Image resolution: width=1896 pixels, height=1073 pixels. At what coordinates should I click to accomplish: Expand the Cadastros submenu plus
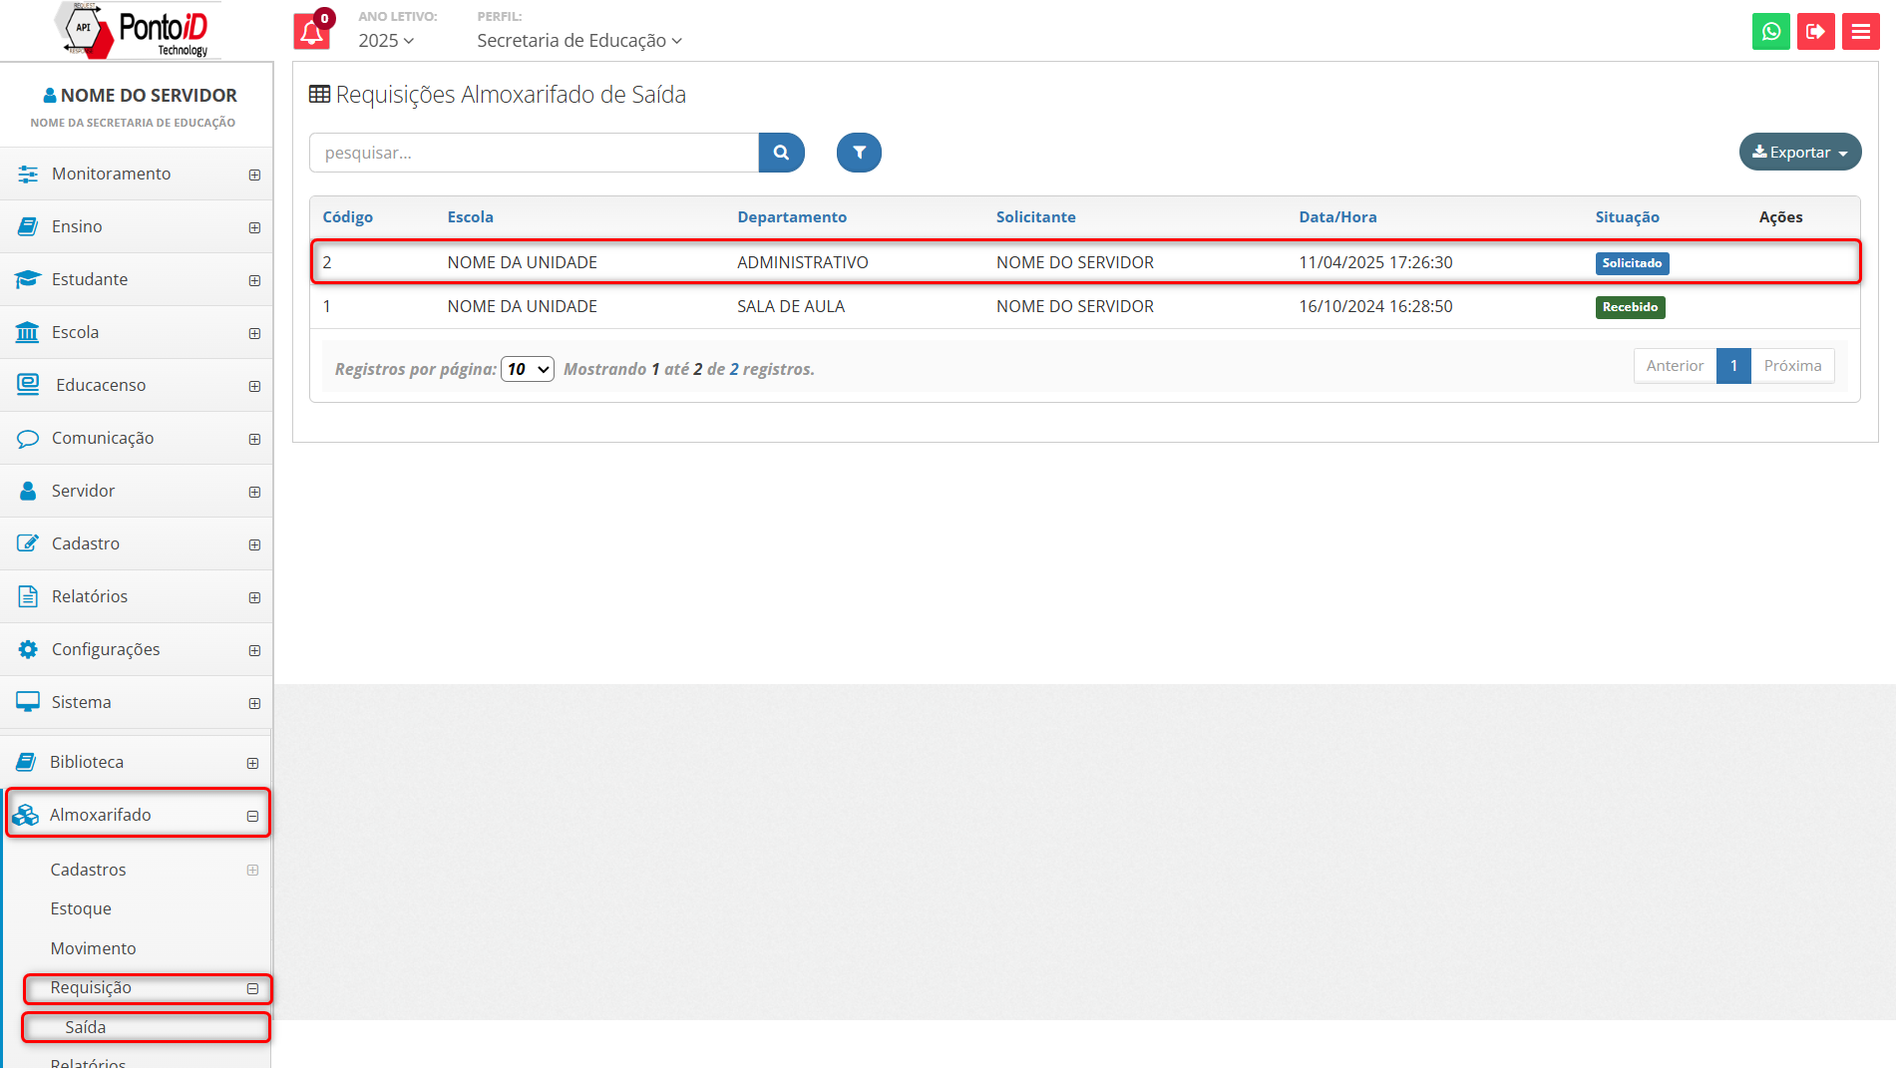click(x=252, y=870)
